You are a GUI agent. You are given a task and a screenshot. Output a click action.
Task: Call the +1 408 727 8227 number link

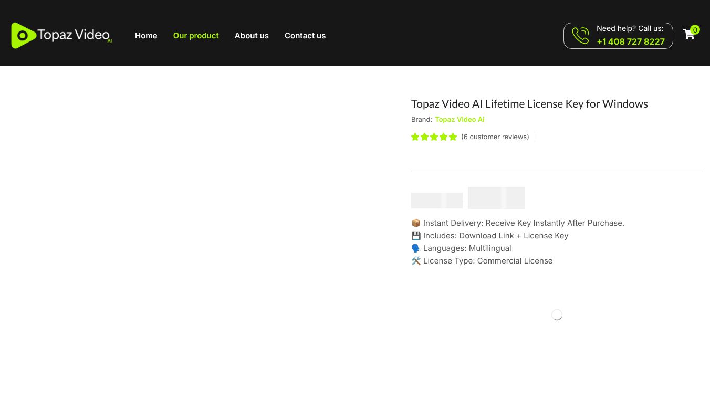pyautogui.click(x=631, y=41)
